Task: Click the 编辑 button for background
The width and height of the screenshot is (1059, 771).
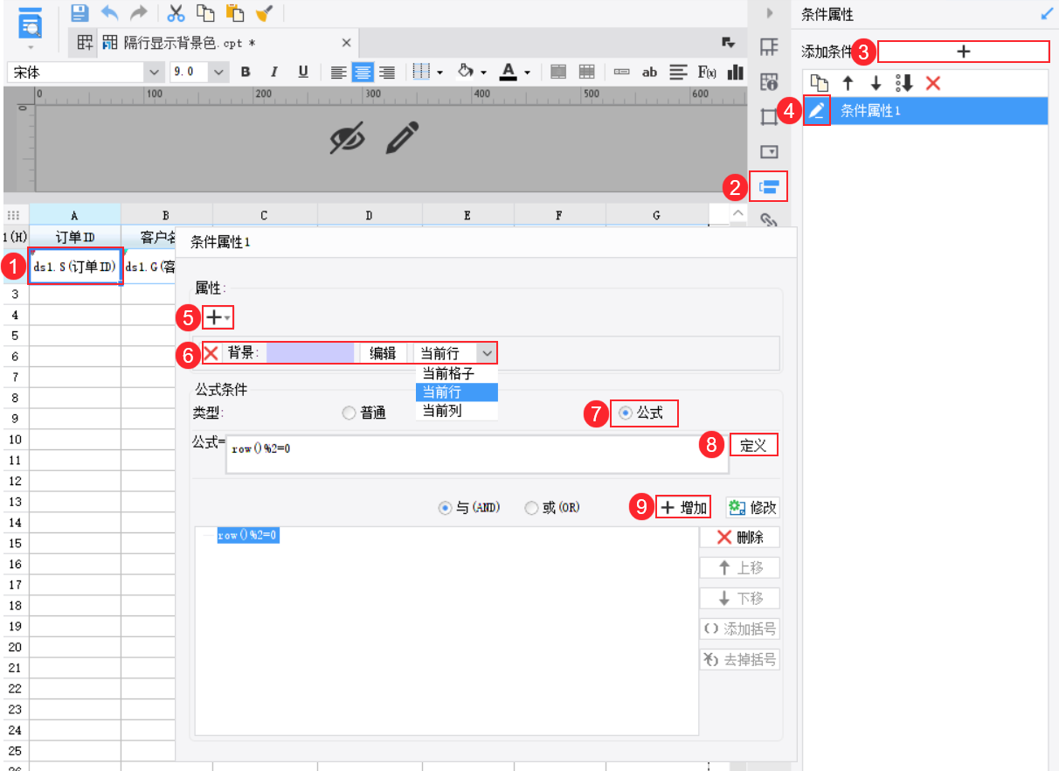Action: (383, 353)
